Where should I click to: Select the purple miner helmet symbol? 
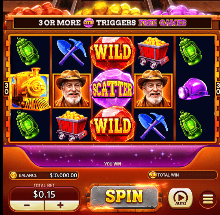click(x=194, y=89)
